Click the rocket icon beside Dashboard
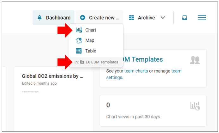219x133 pixels. click(40, 18)
